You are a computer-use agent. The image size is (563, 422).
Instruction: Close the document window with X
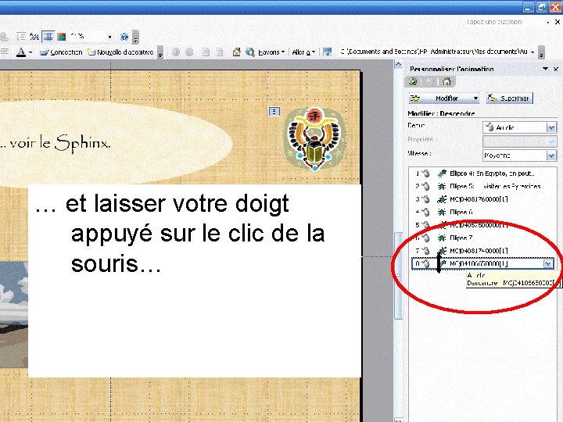558,22
